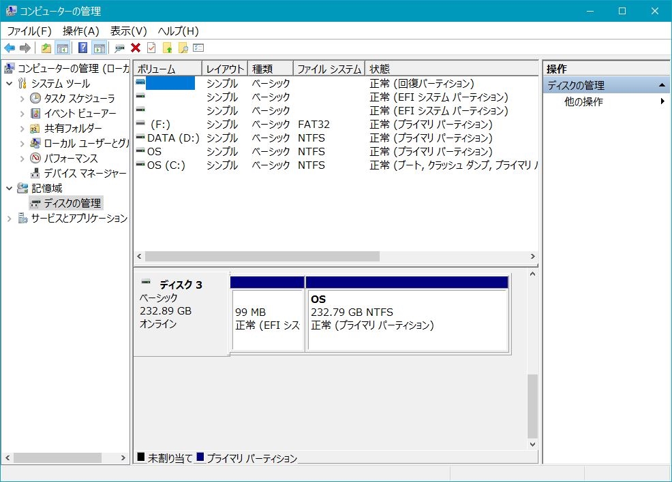The height and width of the screenshot is (482, 672).
Task: Click the checklist settings toolbar icon
Action: 198,48
